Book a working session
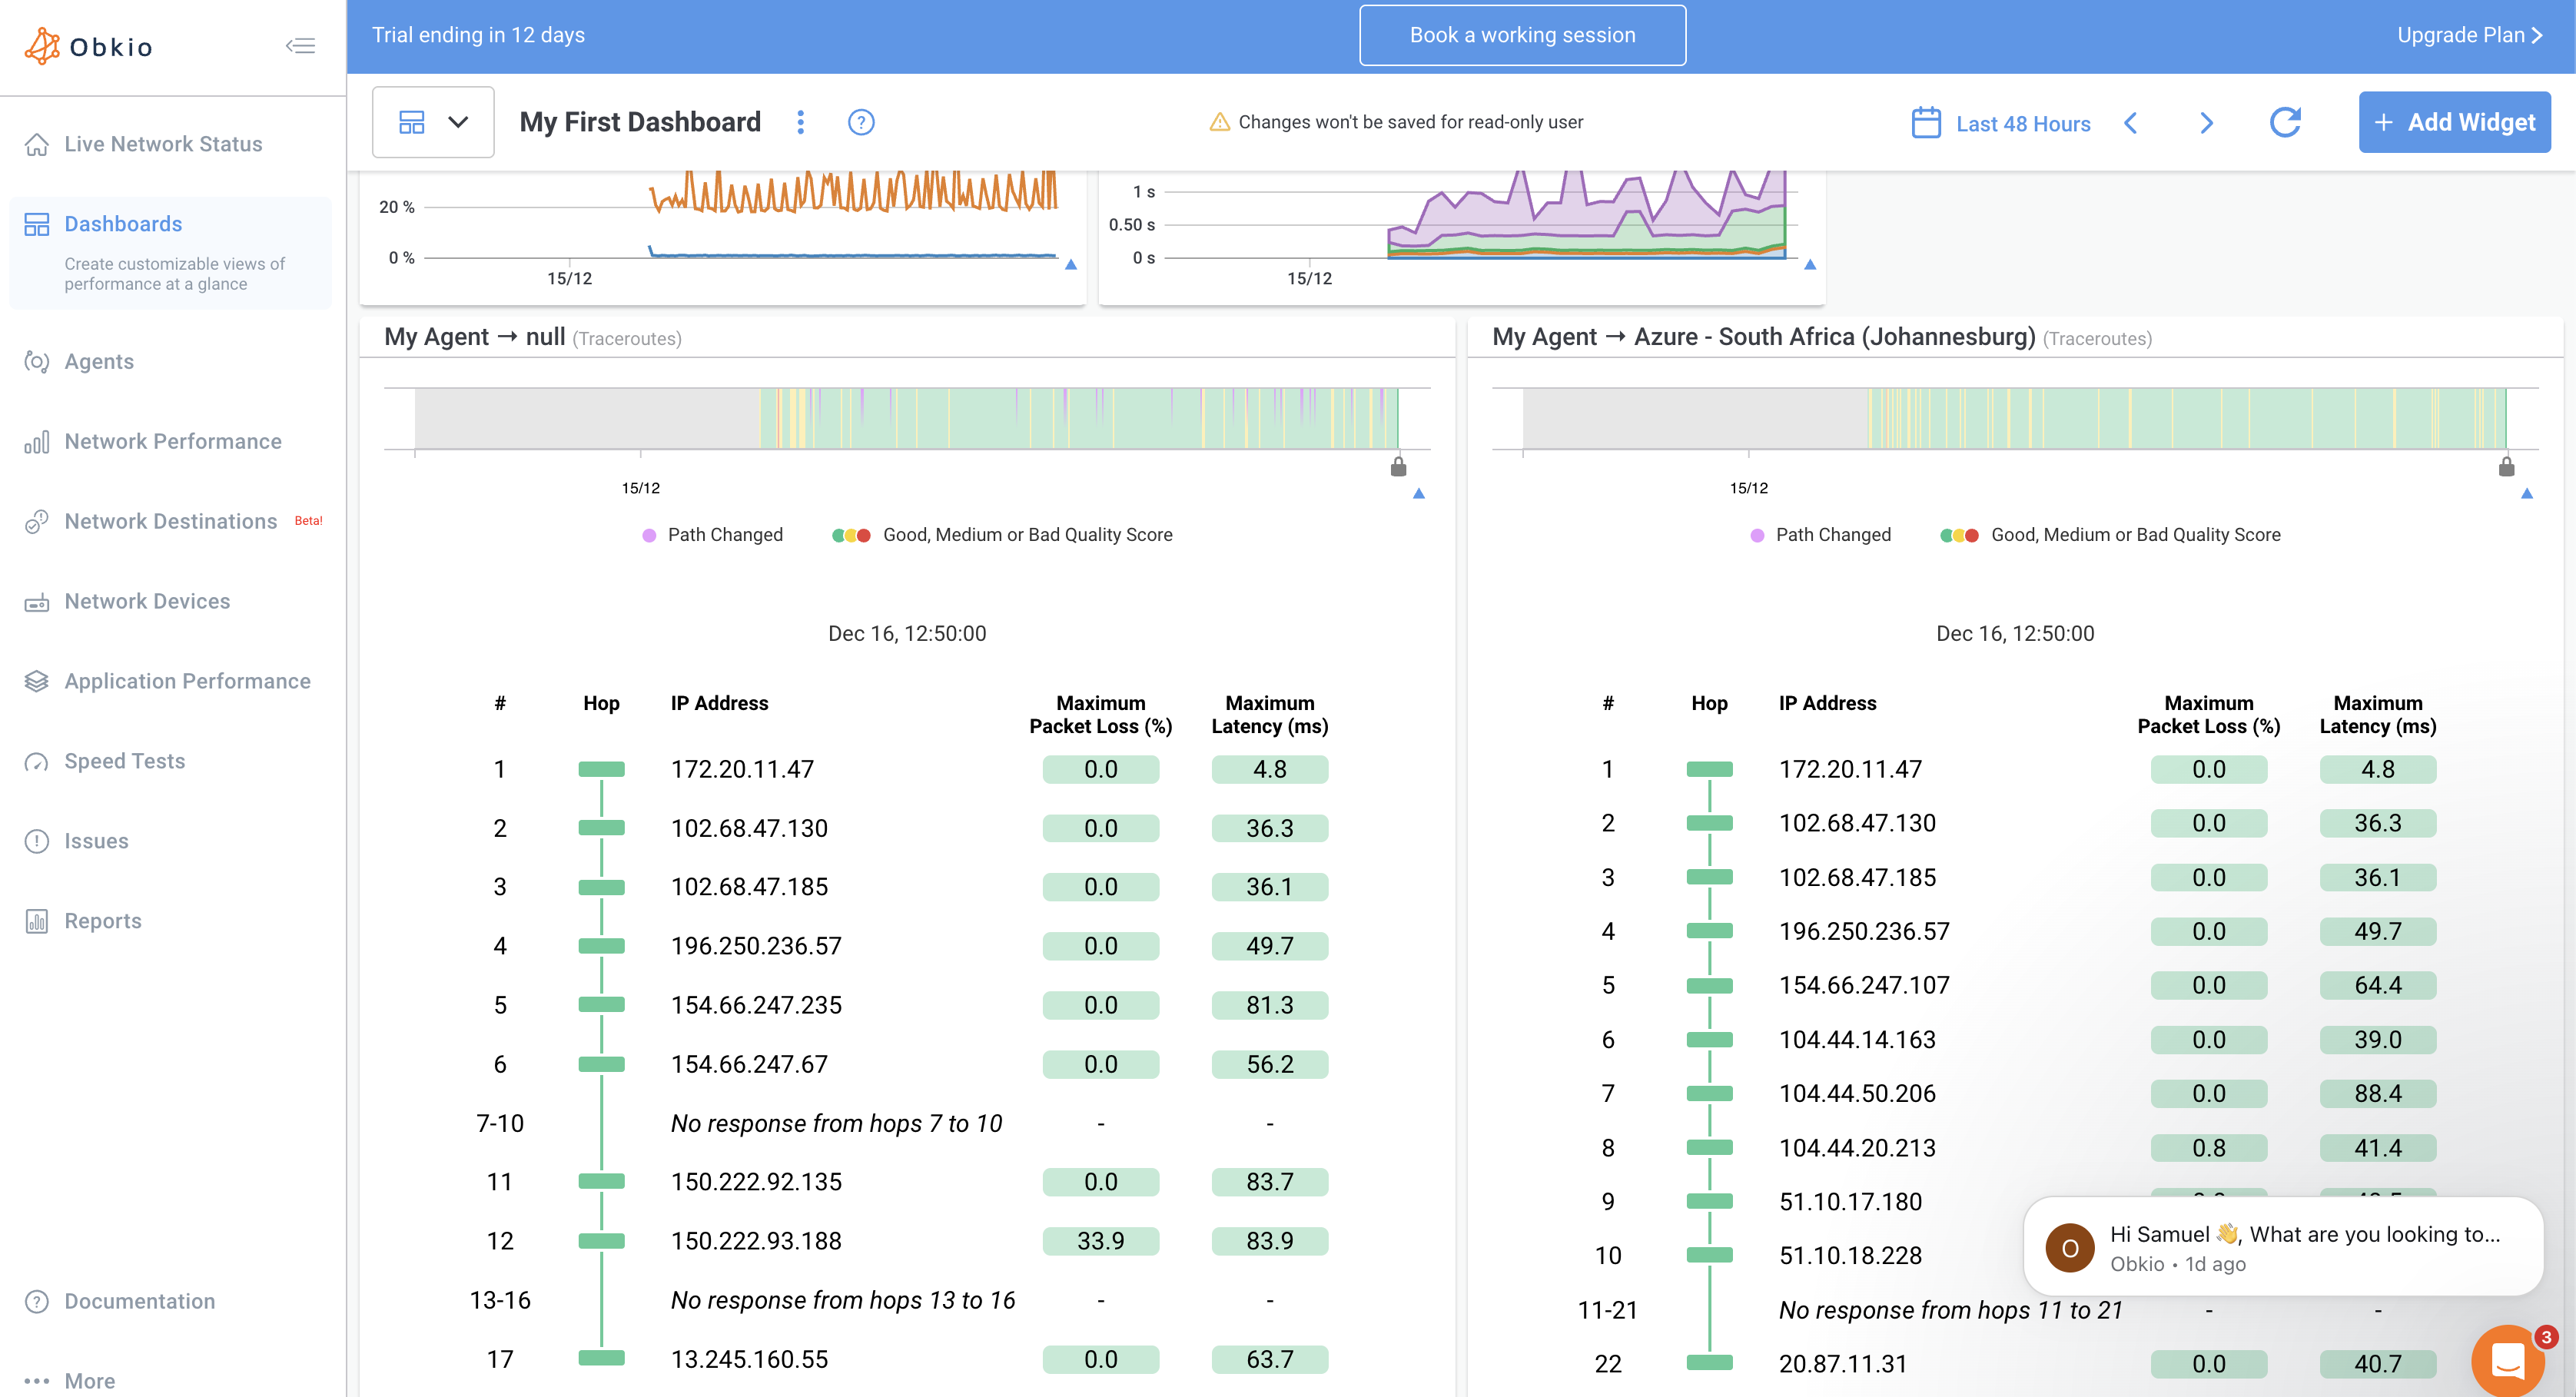This screenshot has height=1397, width=2576. pos(1522,34)
